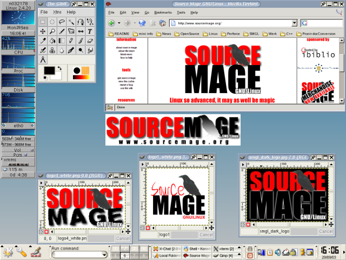Toggle quick mask in logo4_white image window

coord(46,231)
